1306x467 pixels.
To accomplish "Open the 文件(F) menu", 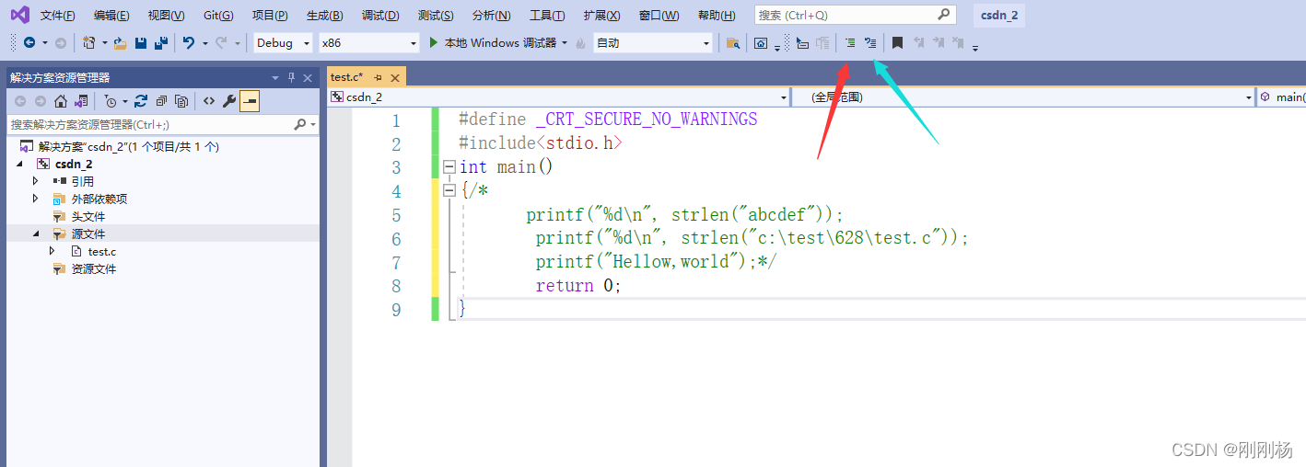I will click(58, 16).
